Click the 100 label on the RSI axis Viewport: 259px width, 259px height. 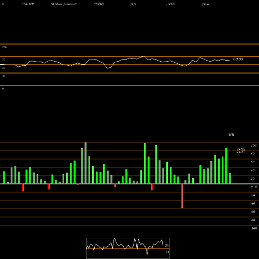coord(4,47)
